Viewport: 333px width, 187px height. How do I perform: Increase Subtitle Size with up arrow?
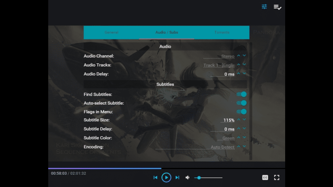point(239,119)
